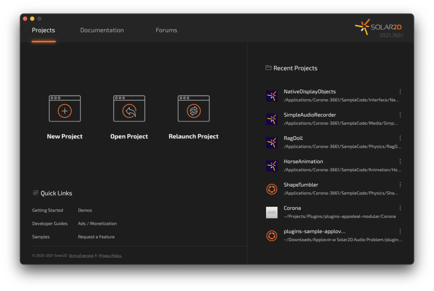Image resolution: width=434 pixels, height=291 pixels.
Task: Open the options menu for Corona
Action: [x=400, y=208]
